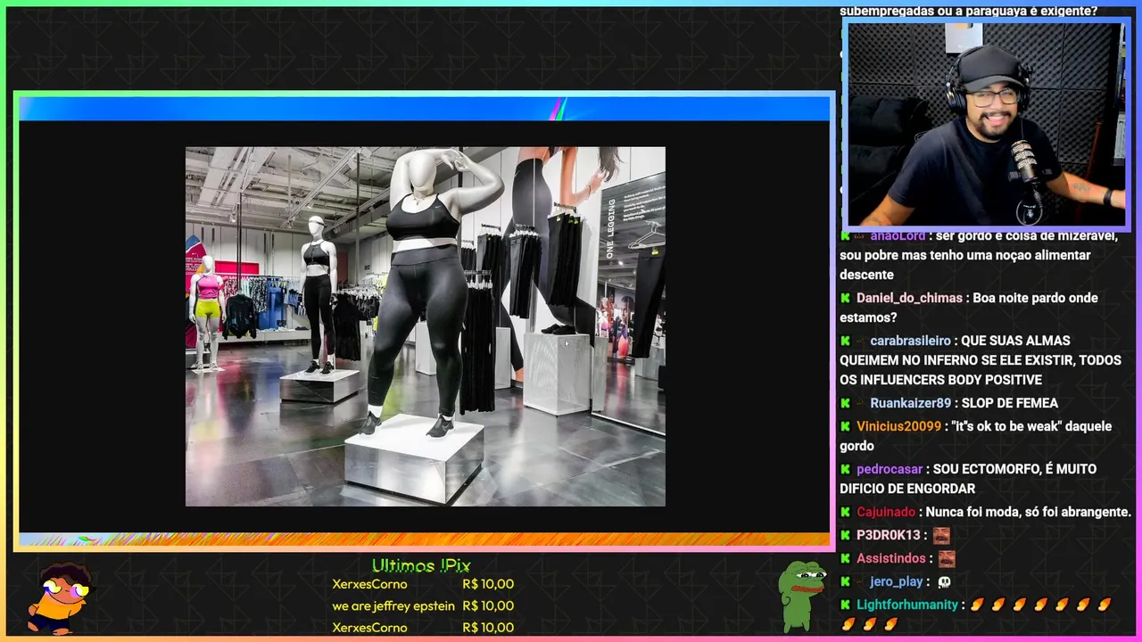Open Daniel_do_chimas user name
The width and height of the screenshot is (1142, 642).
(909, 298)
